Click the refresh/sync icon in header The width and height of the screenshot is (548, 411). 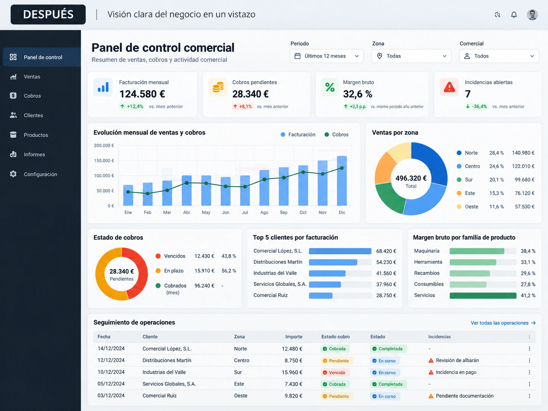tap(497, 15)
